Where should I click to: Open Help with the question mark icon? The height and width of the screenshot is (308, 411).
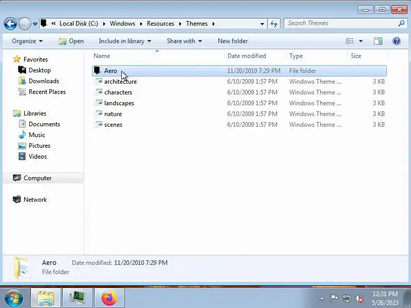tap(396, 41)
